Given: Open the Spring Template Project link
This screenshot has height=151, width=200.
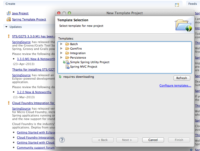Looking at the screenshot, I should pos(29,19).
